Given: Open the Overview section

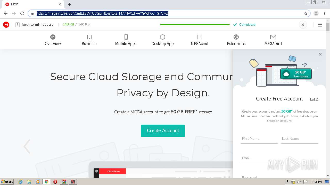Looking at the screenshot, I should [53, 40].
